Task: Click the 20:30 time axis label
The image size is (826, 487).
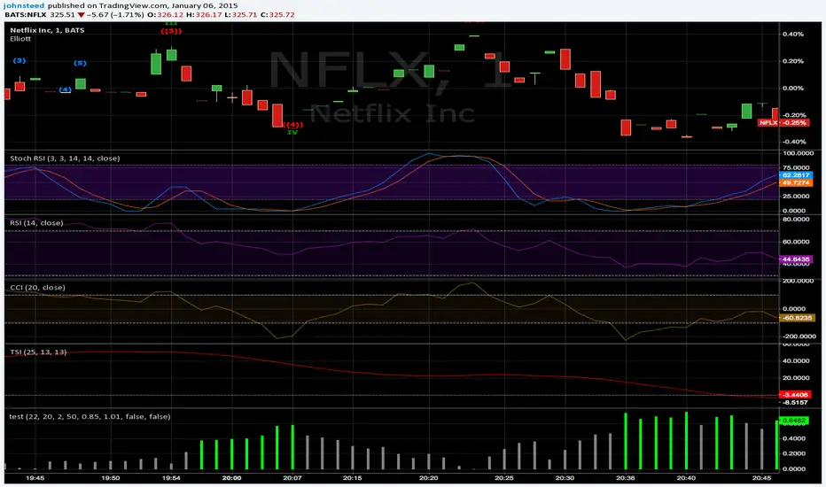Action: point(565,478)
